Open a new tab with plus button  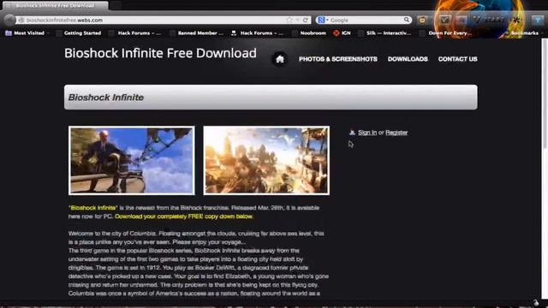[116, 6]
